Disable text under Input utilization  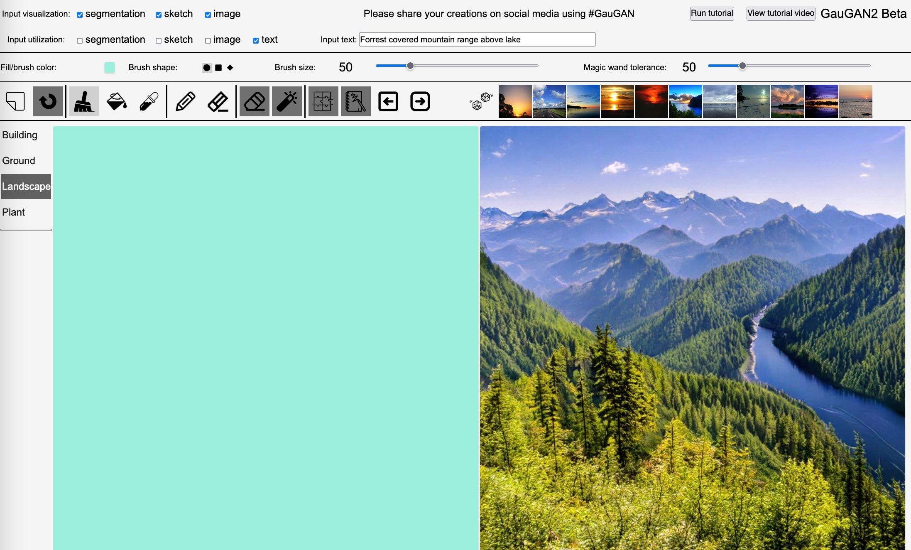pos(256,41)
